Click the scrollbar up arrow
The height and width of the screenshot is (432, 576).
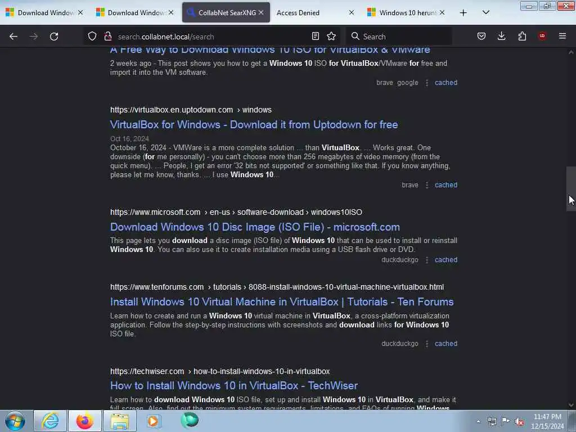571,52
